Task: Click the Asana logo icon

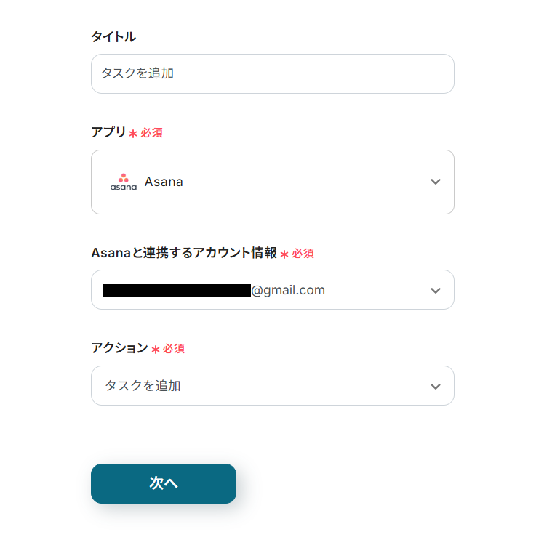Action: [x=124, y=182]
